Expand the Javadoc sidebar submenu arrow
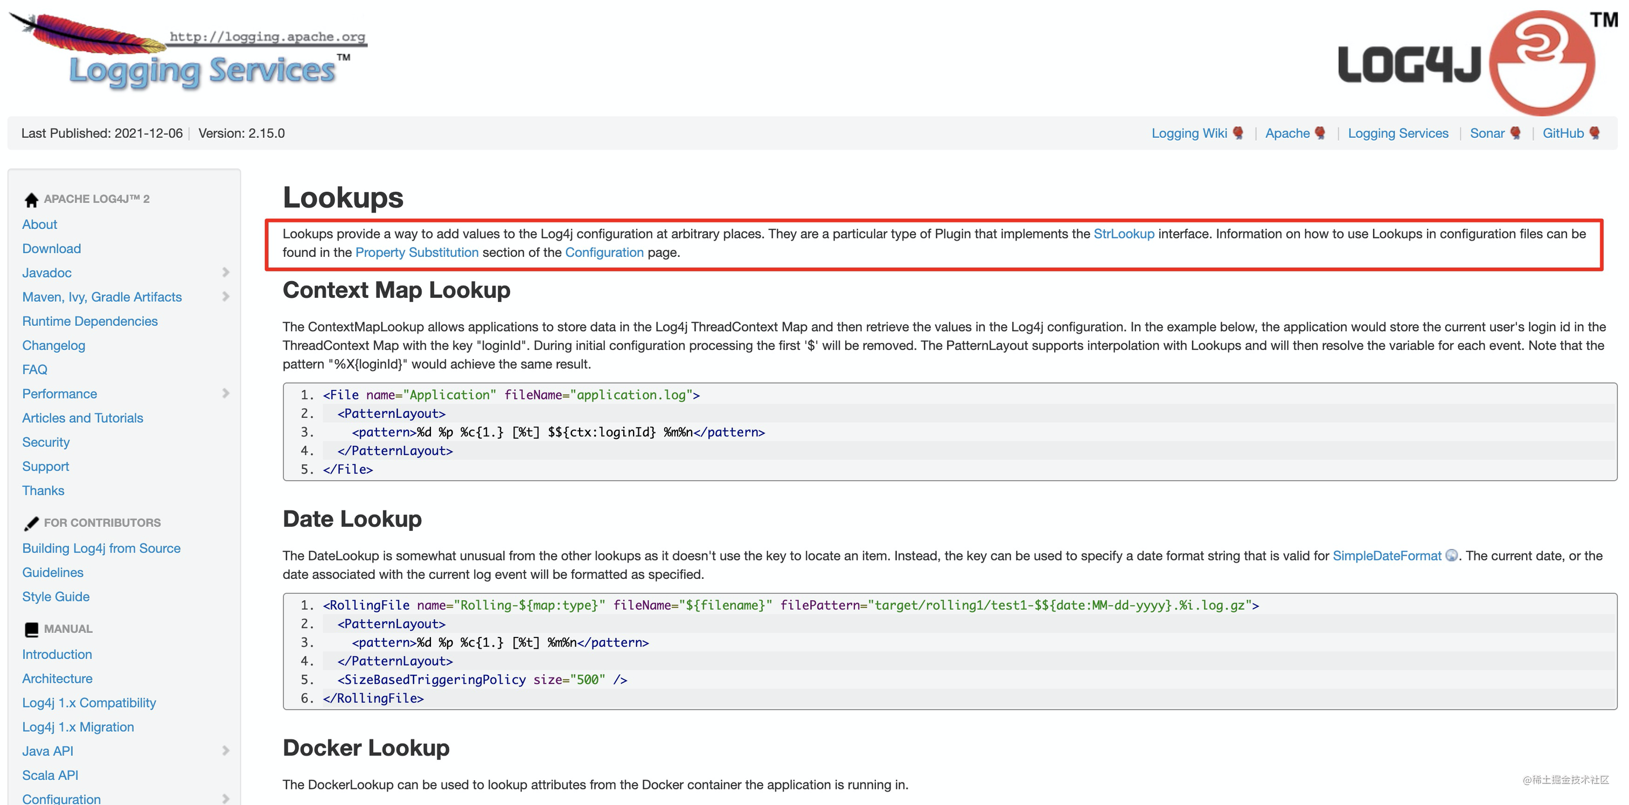The height and width of the screenshot is (805, 1629). (x=226, y=272)
